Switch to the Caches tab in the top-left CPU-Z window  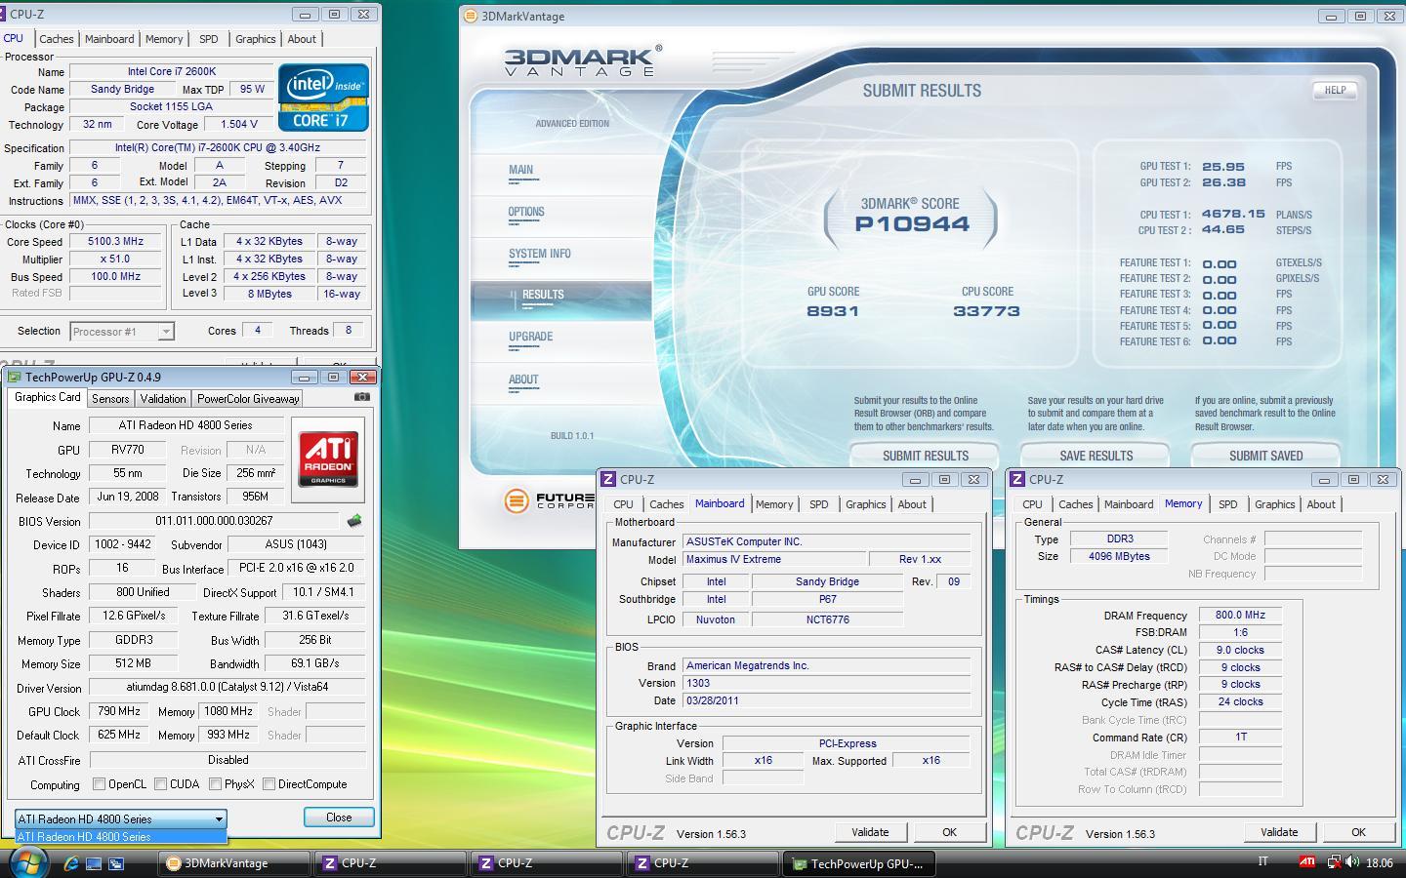56,39
